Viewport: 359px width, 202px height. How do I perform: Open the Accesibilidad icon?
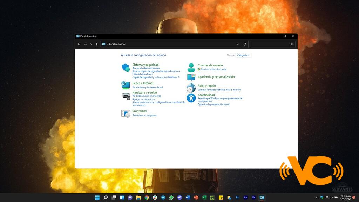point(191,98)
